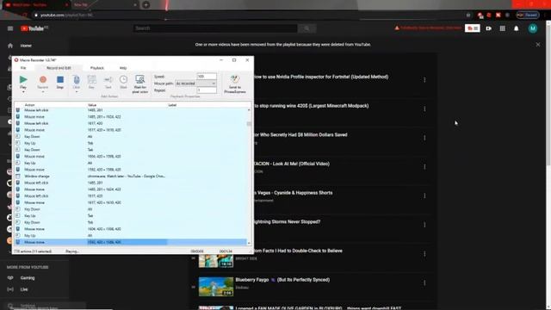Click the YouTube search magnifier button
The width and height of the screenshot is (551, 310).
[x=306, y=28]
